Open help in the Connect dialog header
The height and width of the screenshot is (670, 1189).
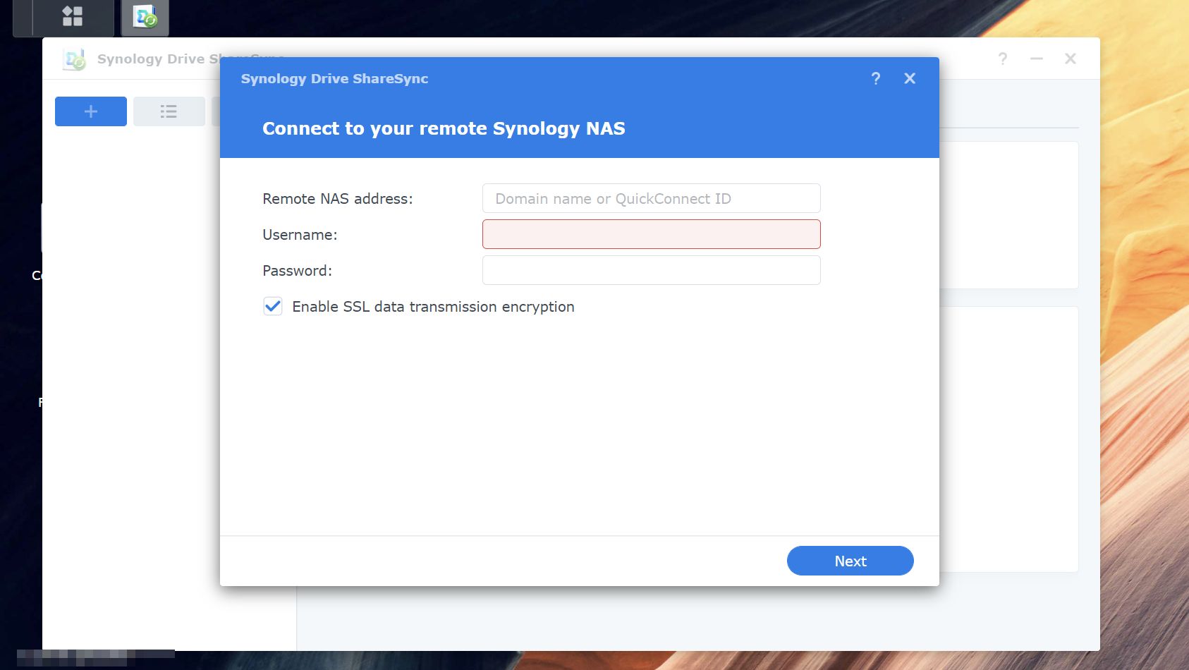[876, 78]
